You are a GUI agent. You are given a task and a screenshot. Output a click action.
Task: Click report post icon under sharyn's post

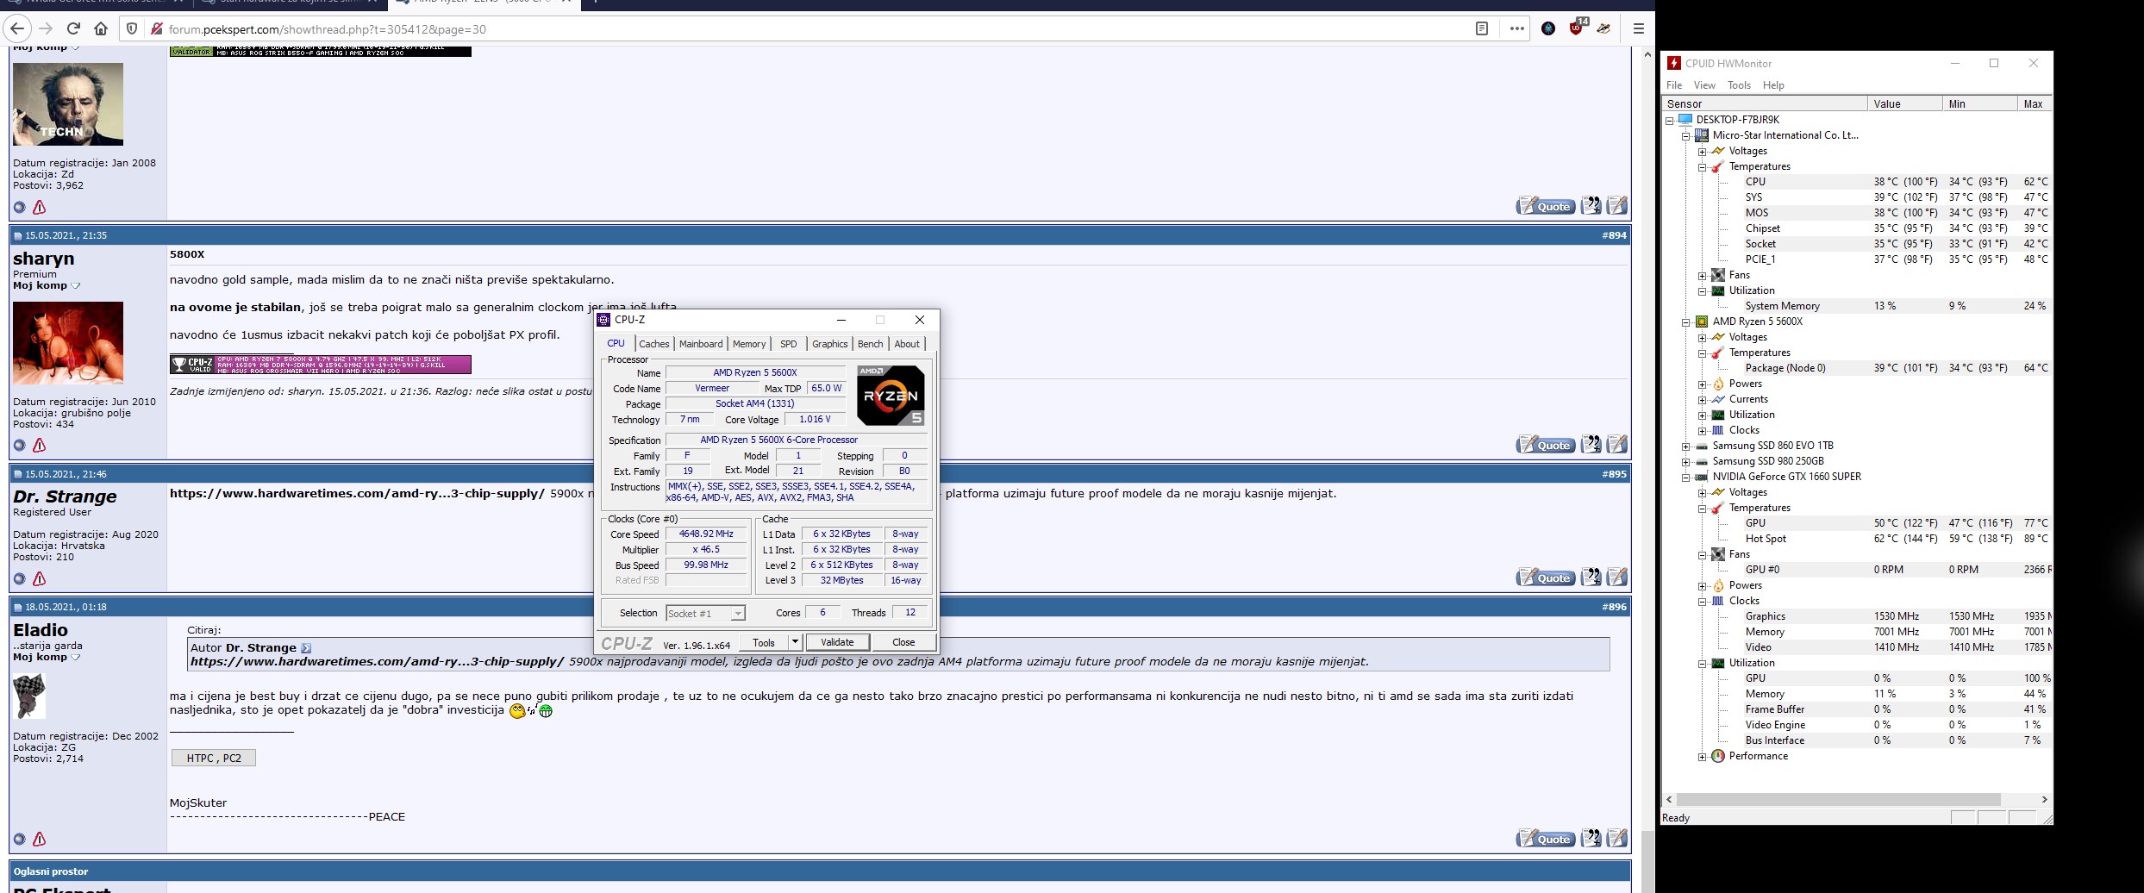40,446
